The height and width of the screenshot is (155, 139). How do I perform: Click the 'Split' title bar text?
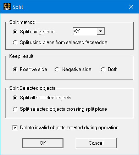tap(18, 7)
